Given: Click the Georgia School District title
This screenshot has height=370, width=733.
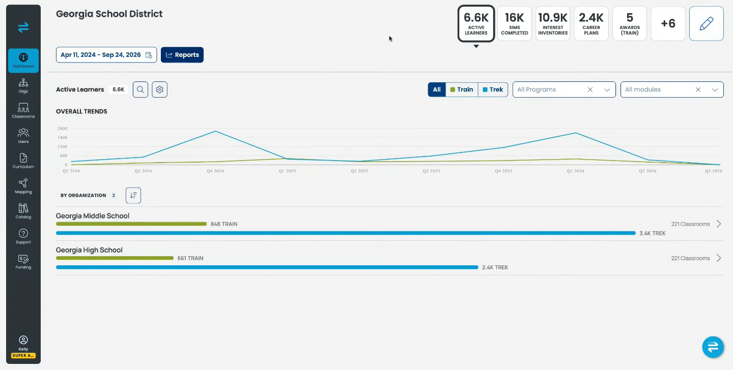Looking at the screenshot, I should point(109,14).
